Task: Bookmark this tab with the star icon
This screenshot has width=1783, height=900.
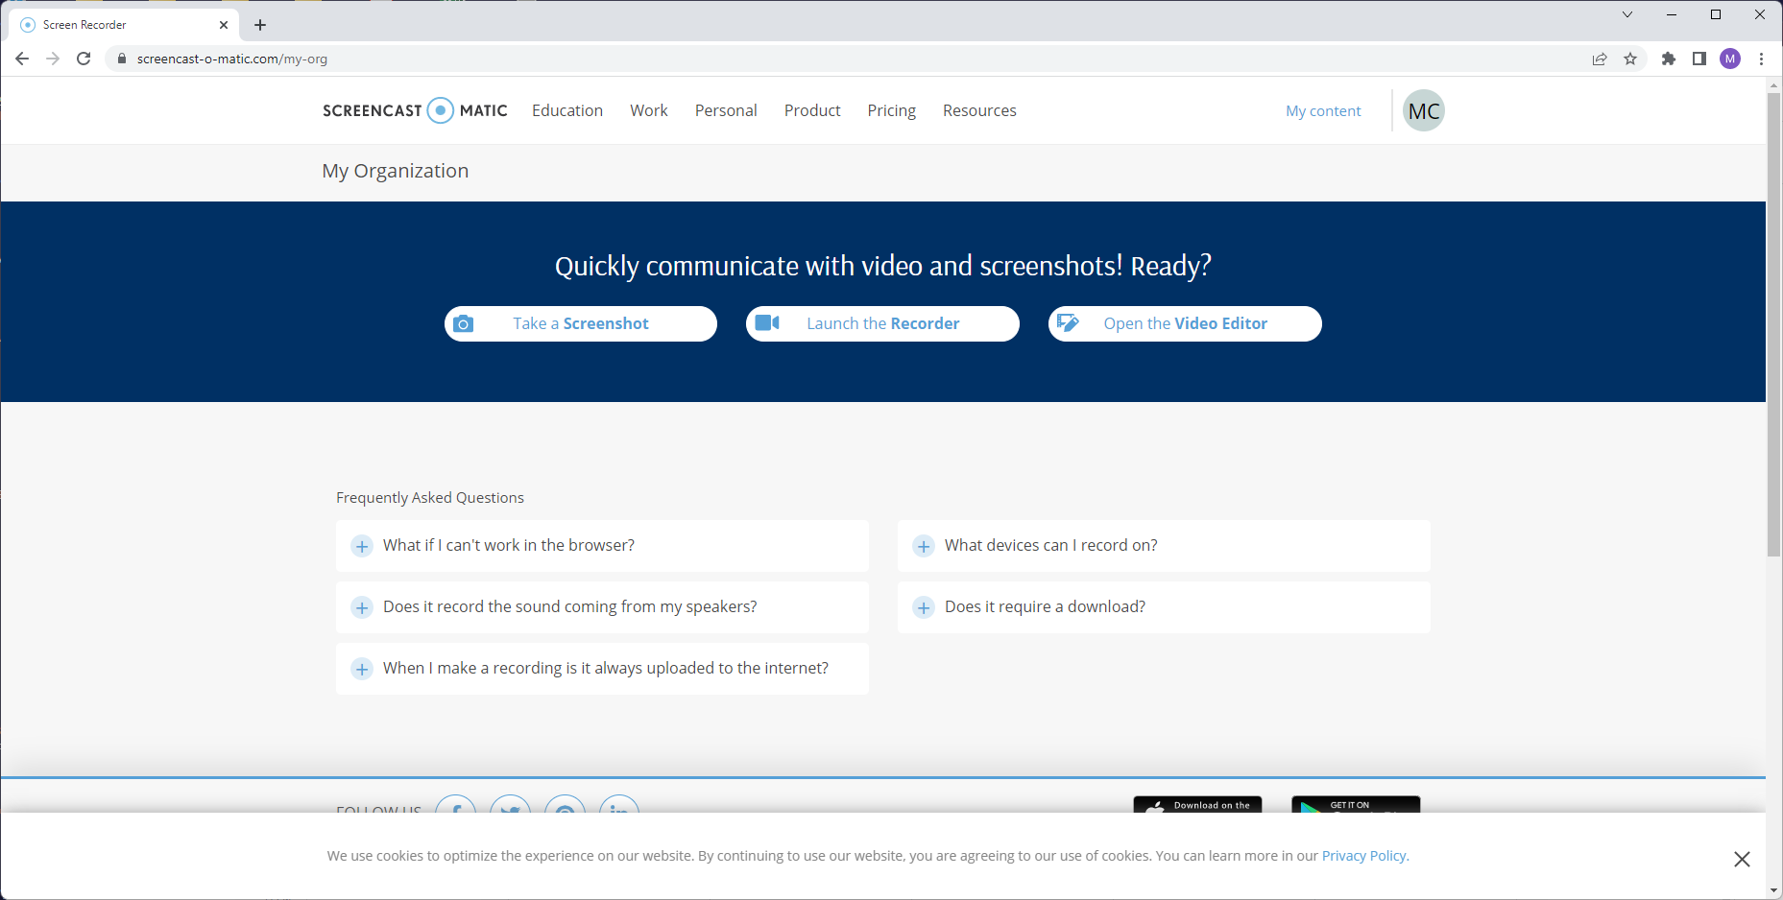Action: pos(1630,59)
